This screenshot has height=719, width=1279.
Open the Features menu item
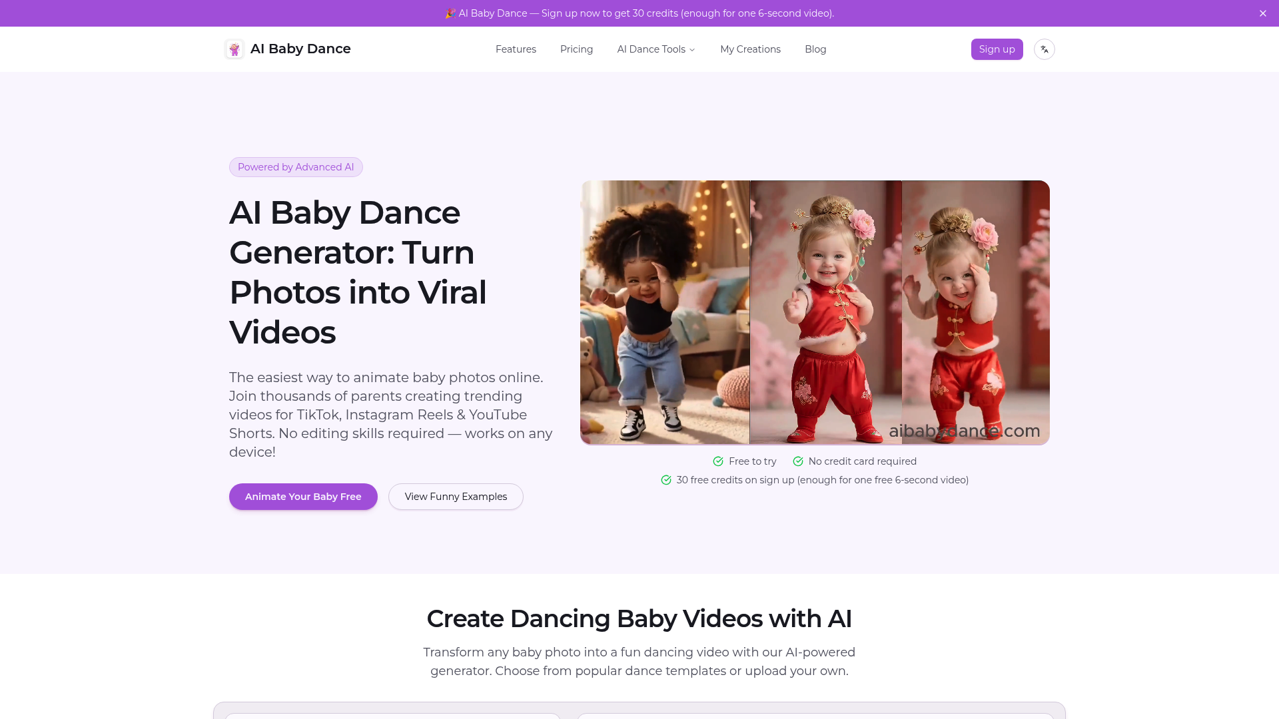pos(516,49)
